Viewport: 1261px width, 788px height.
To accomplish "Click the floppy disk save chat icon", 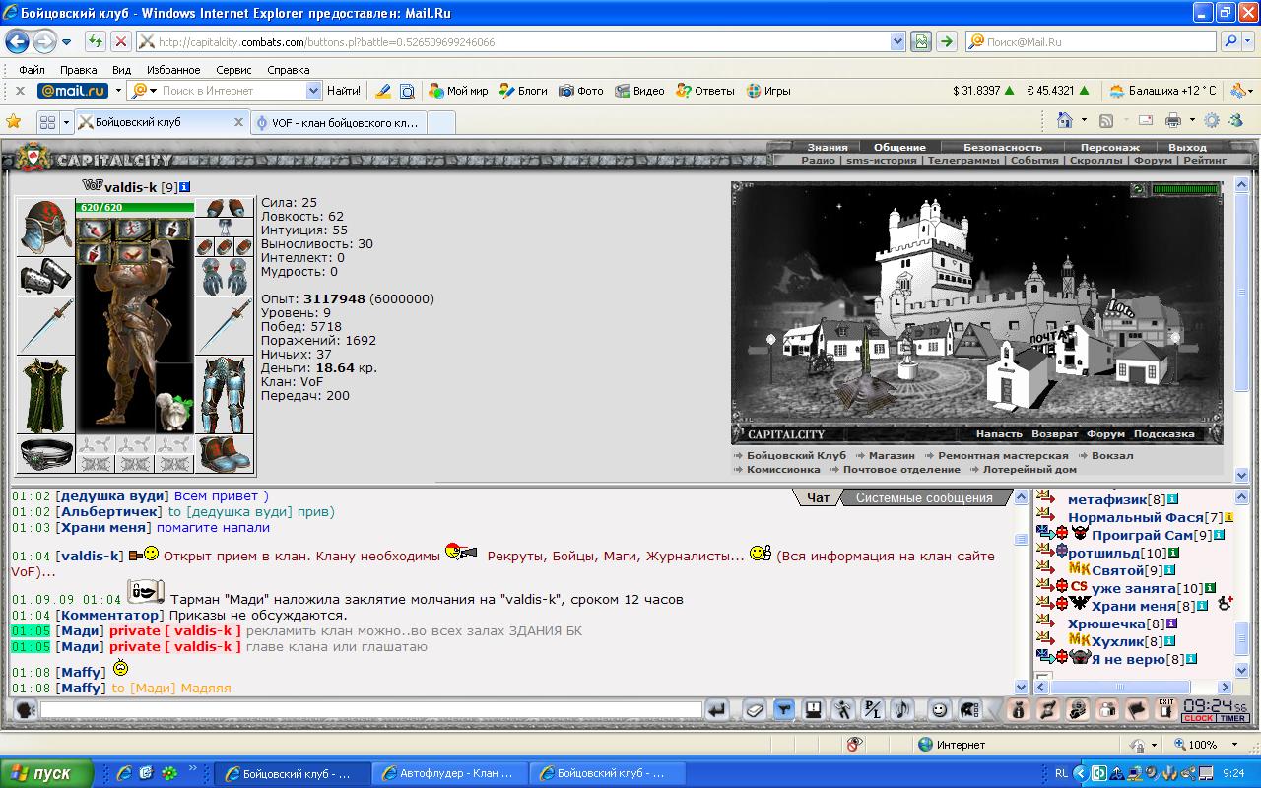I will coord(814,709).
